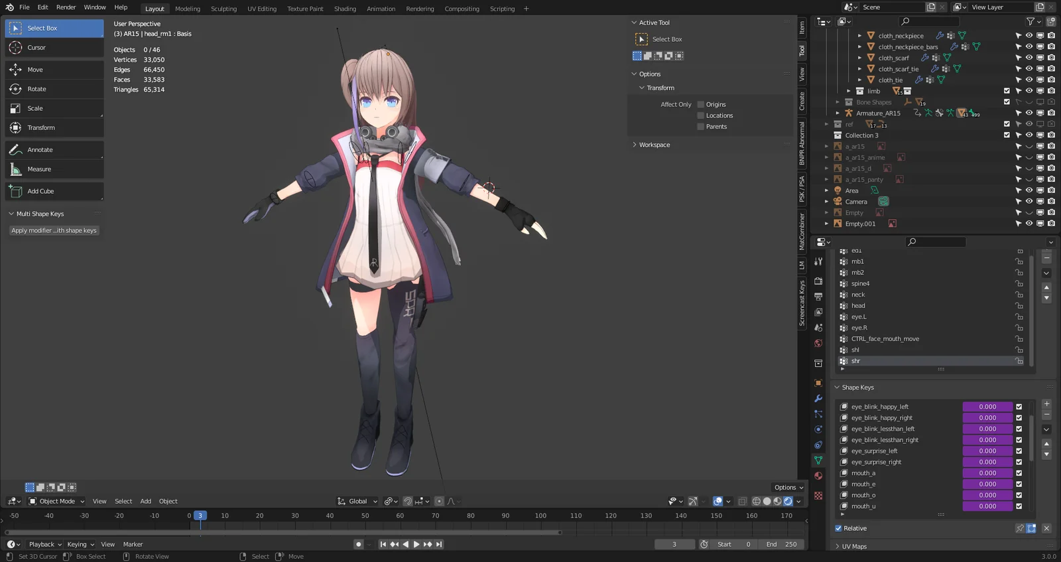Image resolution: width=1061 pixels, height=562 pixels.
Task: Switch to solid viewport shading
Action: 767,501
